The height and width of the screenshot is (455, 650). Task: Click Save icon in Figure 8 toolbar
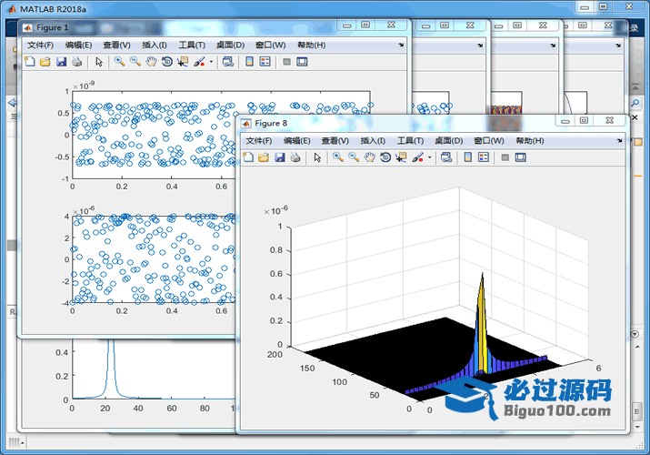point(280,157)
